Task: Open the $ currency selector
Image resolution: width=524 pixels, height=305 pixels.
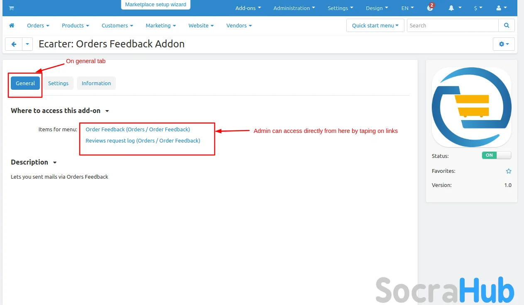Action: pyautogui.click(x=478, y=8)
